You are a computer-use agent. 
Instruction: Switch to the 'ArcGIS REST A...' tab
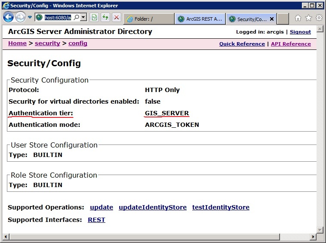click(x=200, y=19)
